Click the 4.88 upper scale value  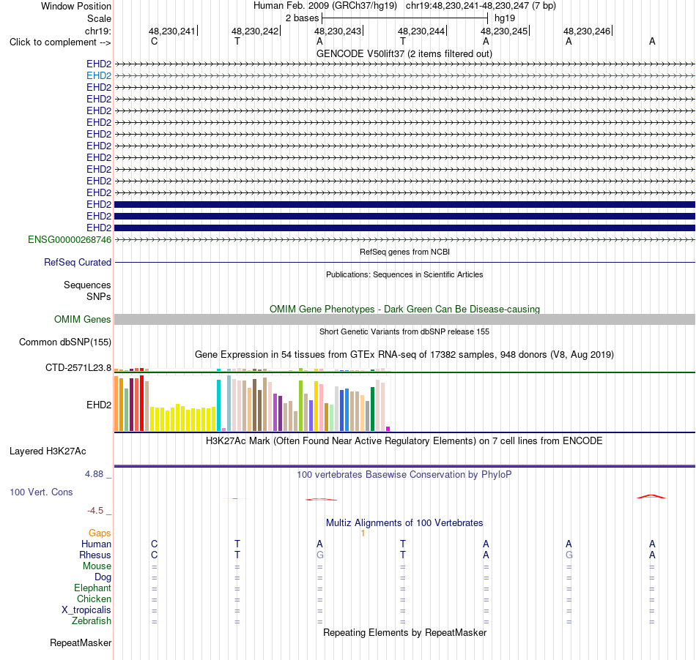click(94, 474)
